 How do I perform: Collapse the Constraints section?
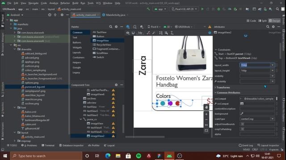click(x=216, y=50)
